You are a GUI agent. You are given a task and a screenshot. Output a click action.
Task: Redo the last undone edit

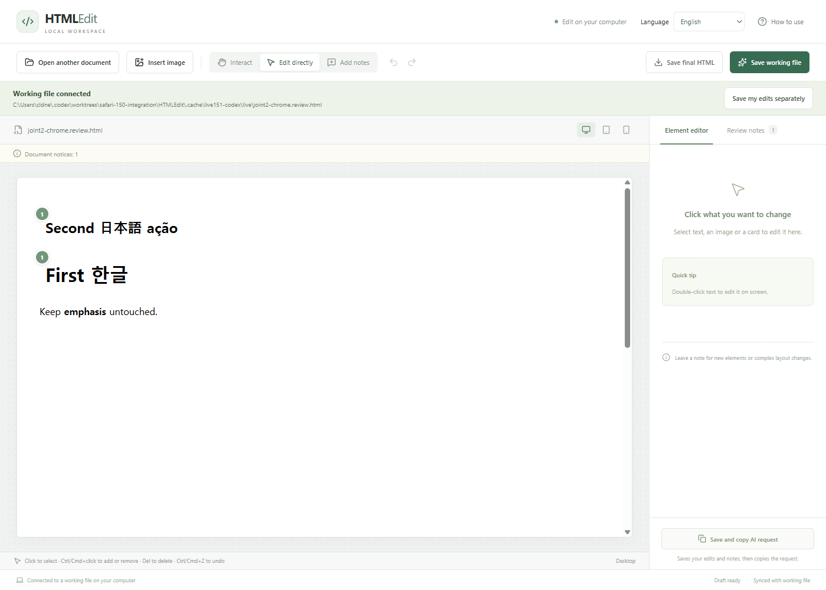point(412,63)
